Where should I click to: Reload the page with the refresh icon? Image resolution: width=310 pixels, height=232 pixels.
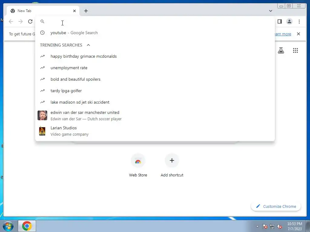(30, 21)
